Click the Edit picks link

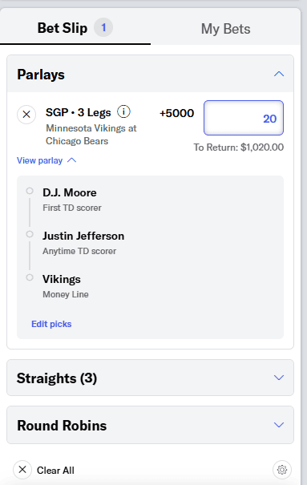click(51, 324)
